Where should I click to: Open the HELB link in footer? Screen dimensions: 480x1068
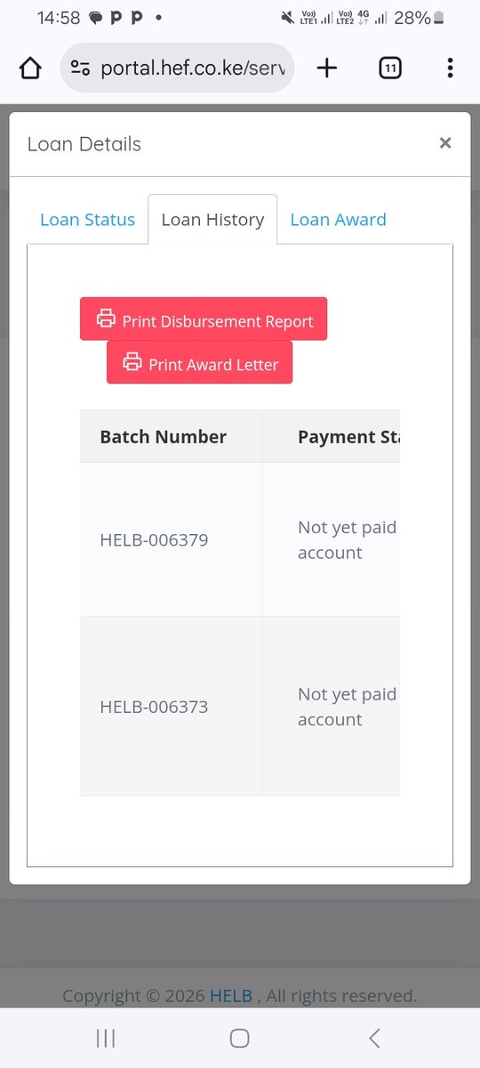231,996
